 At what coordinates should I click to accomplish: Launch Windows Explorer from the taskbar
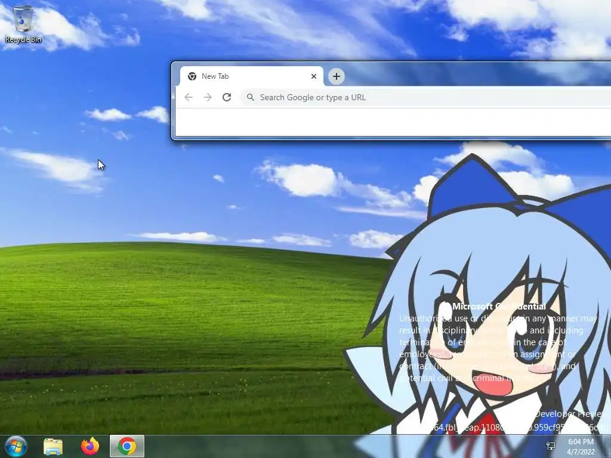[53, 446]
